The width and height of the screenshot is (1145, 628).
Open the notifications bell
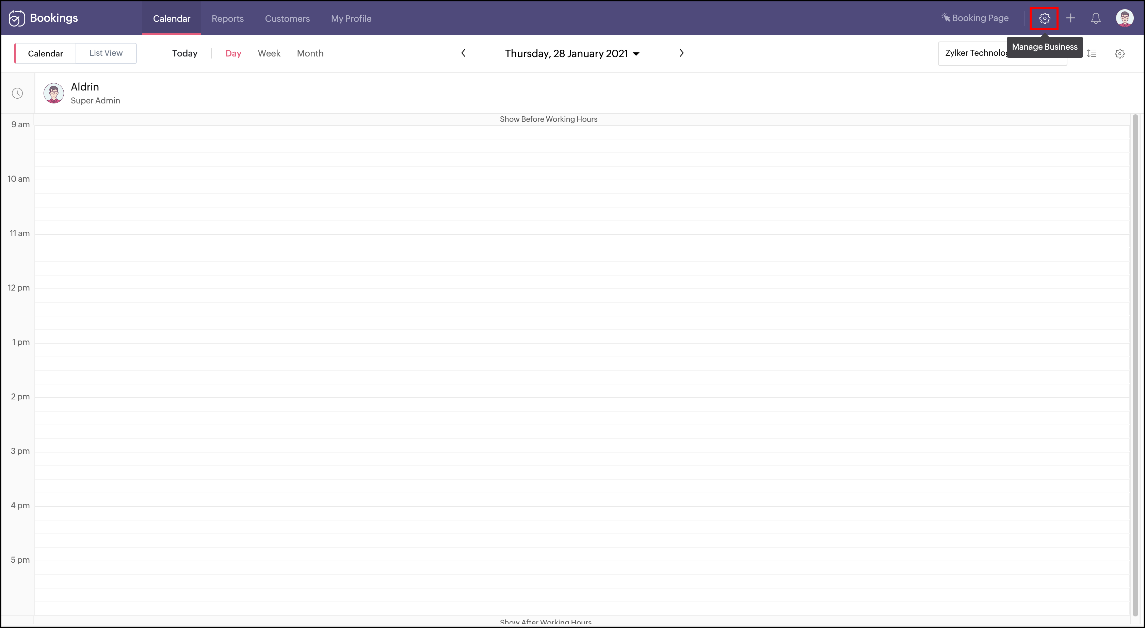point(1095,18)
